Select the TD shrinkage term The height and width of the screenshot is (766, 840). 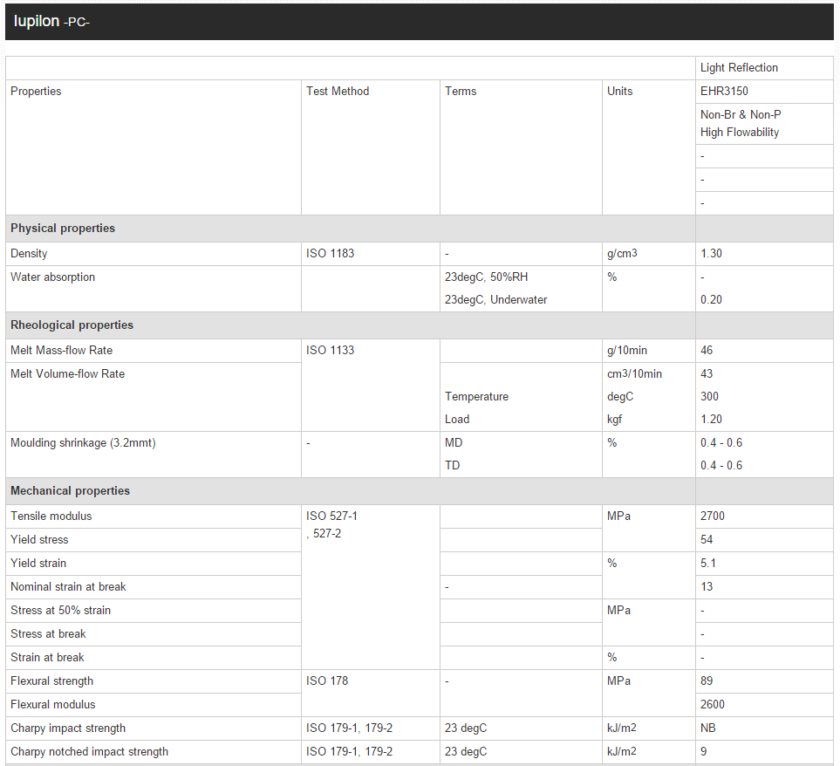[x=452, y=466]
